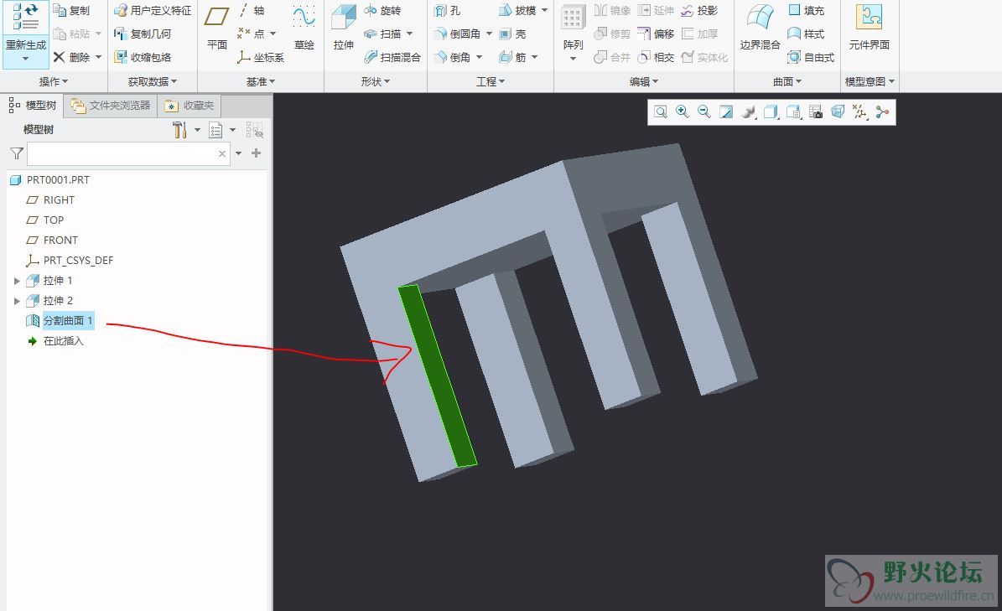Click the Round (倒圆角) tool
Image resolution: width=1002 pixels, height=611 pixels.
458,34
